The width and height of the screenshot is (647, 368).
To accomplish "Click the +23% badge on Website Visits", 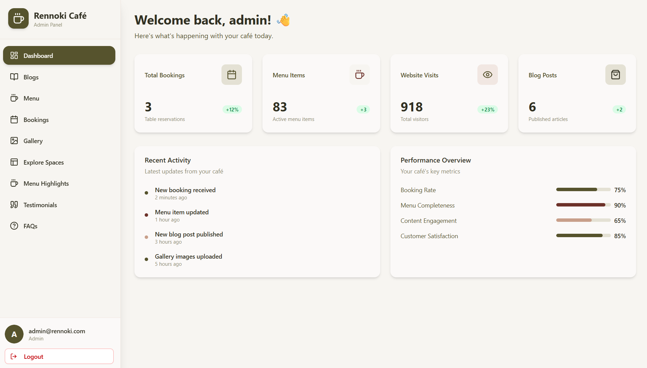I will [488, 109].
